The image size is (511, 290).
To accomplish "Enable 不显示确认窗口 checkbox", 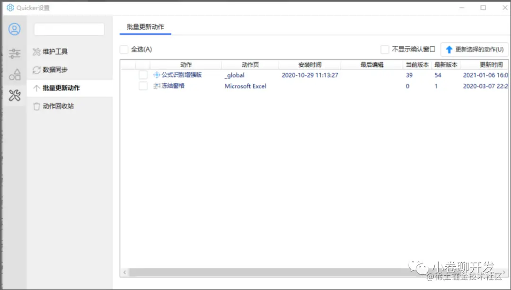I will click(385, 50).
